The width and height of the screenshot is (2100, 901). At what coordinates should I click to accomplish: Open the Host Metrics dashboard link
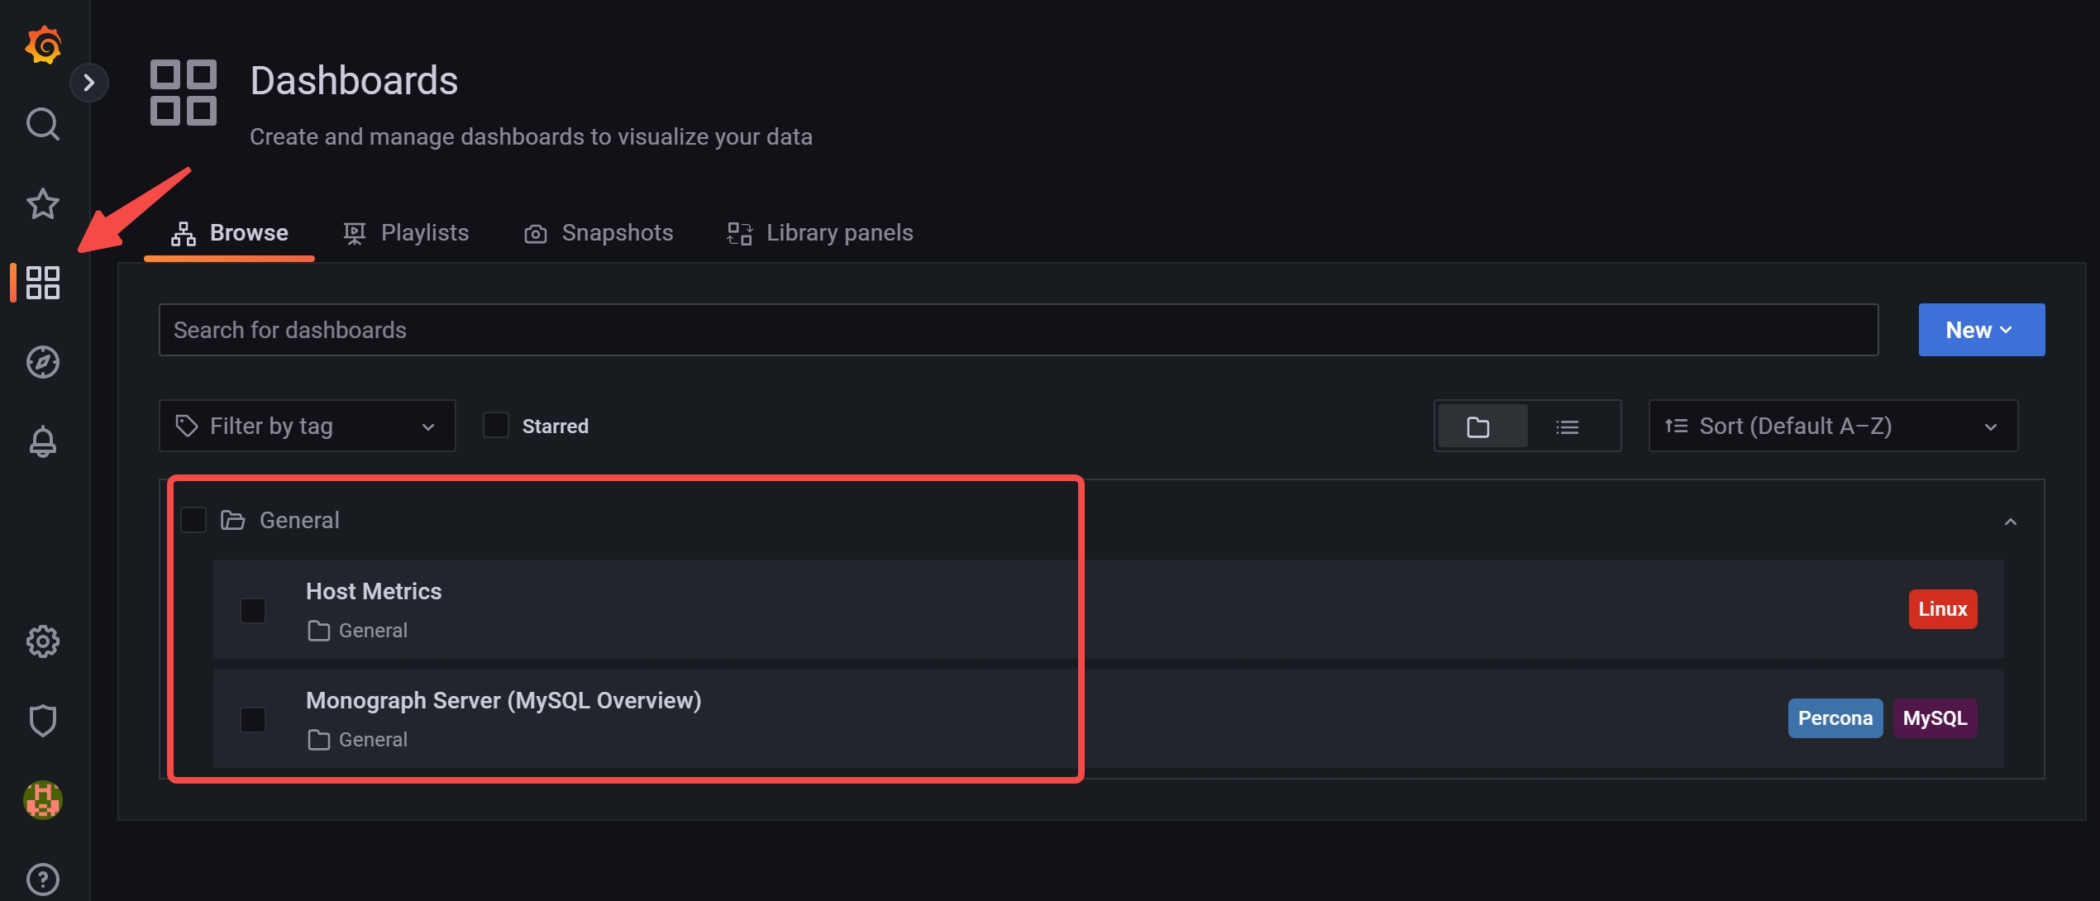point(374,591)
